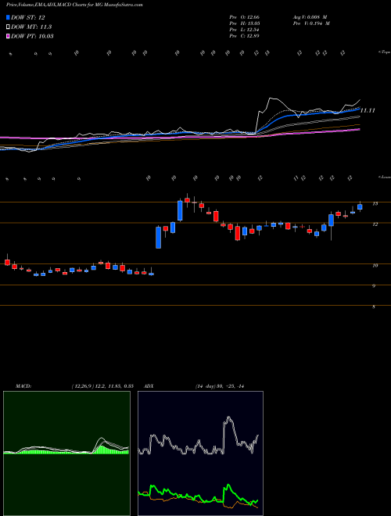This screenshot has width=391, height=516.
Task: Click the '<Tops' label at right edge
Action: (384, 52)
